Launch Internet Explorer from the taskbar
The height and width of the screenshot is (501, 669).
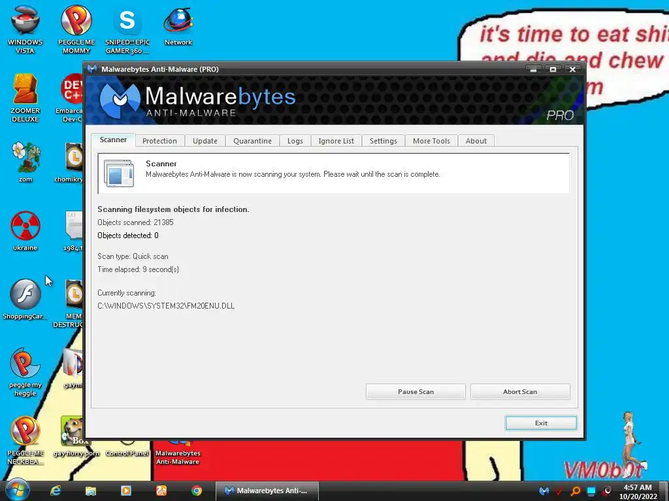(x=56, y=491)
